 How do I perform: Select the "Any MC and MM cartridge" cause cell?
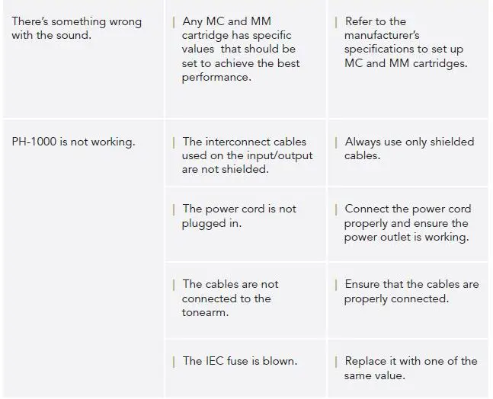(x=241, y=49)
